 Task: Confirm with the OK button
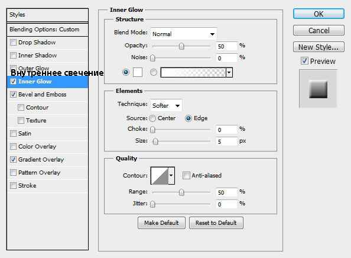(x=318, y=14)
